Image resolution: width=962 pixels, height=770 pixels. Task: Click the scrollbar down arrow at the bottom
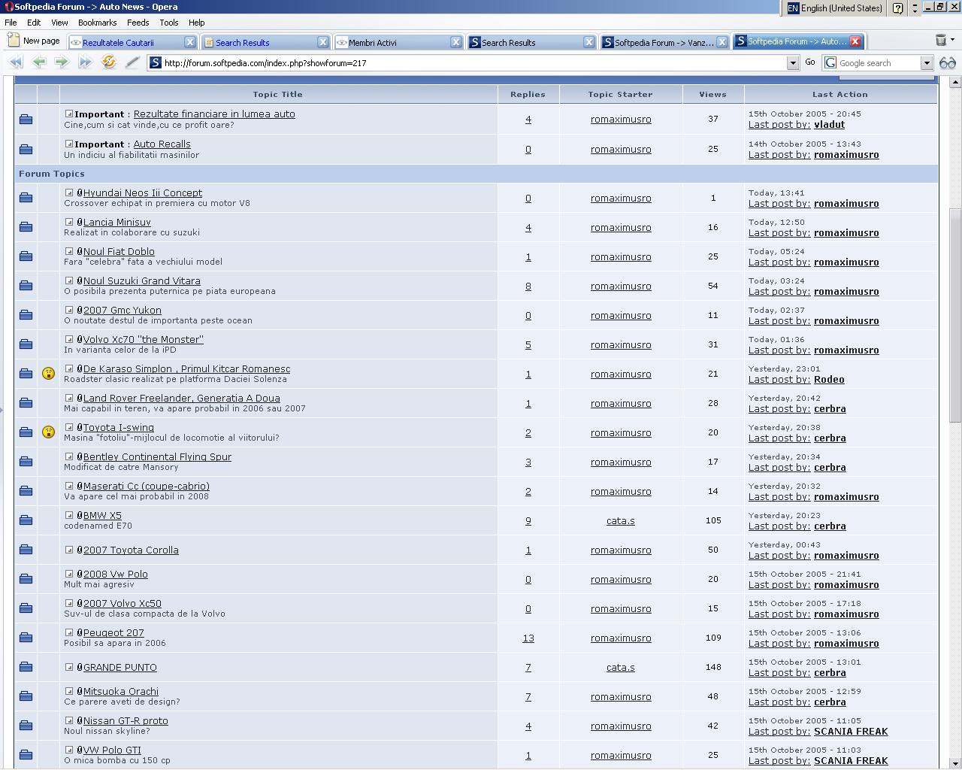point(955,763)
